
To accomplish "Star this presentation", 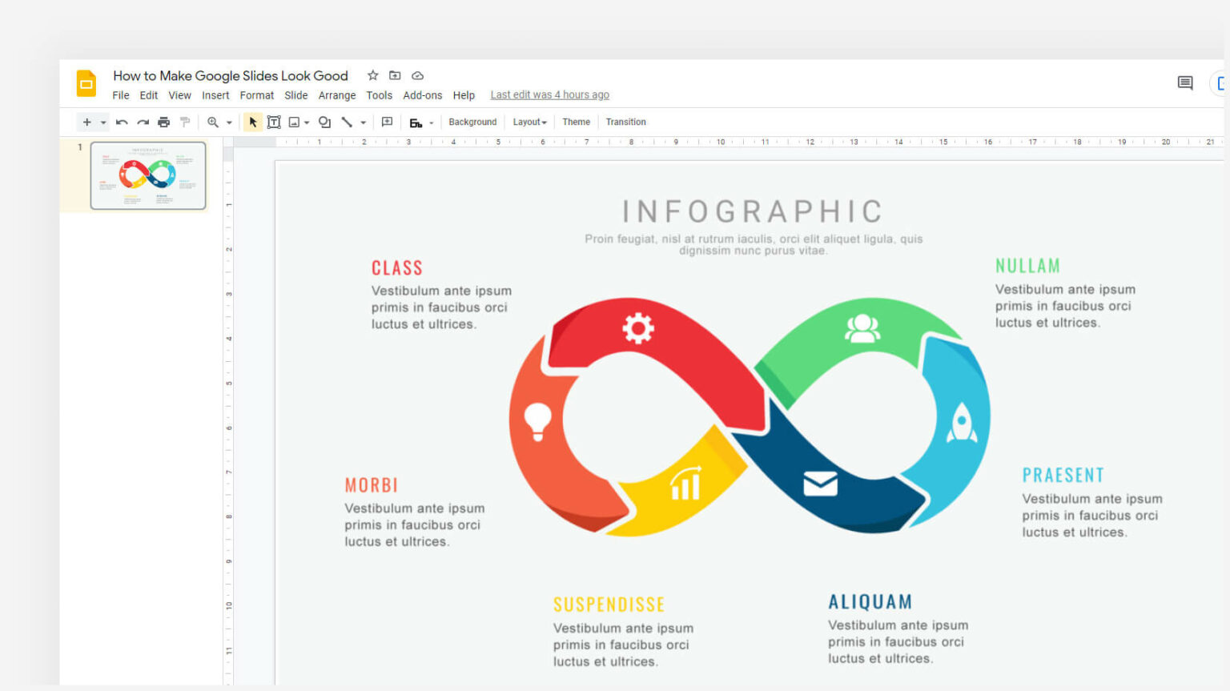I will 372,75.
